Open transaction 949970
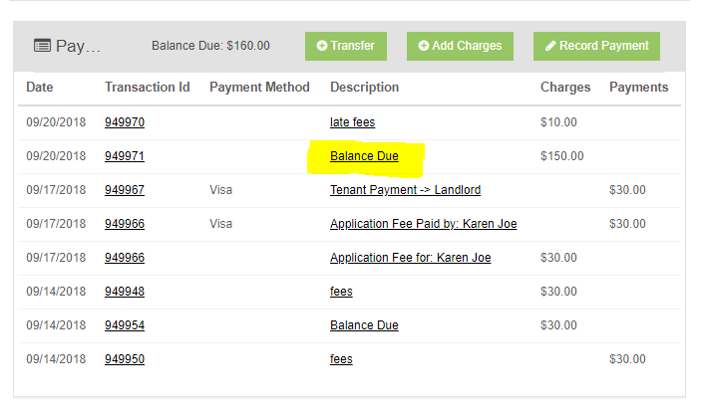 coord(125,122)
